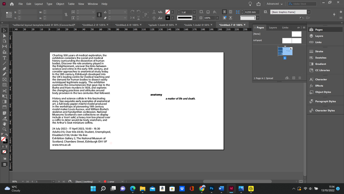Open the Basic Graphics Frame dropdown
Image resolution: width=344 pixels, height=194 pixels.
point(309,12)
